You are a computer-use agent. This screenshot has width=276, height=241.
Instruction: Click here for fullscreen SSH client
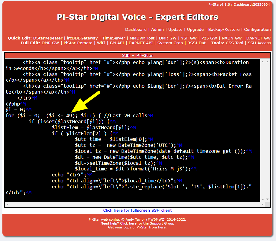click(137, 211)
